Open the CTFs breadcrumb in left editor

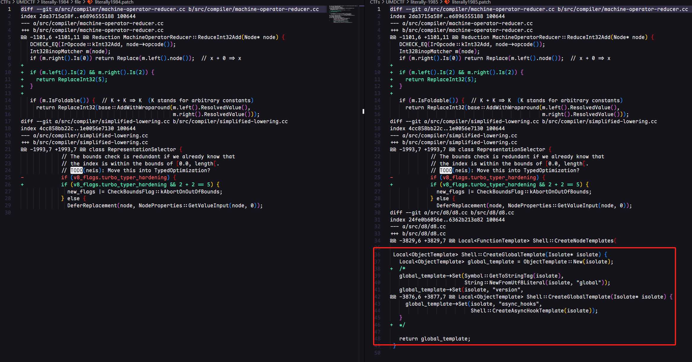click(x=5, y=2)
